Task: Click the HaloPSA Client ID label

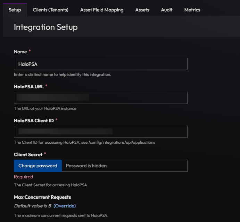Action: click(x=34, y=121)
